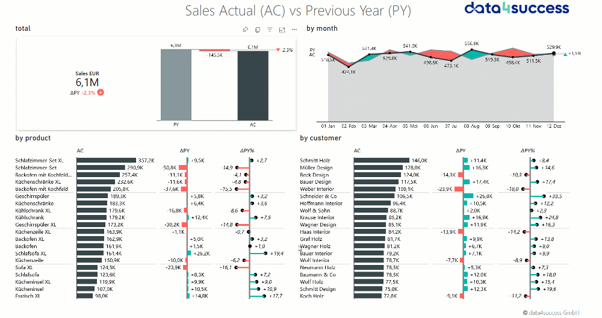The image size is (602, 318).
Task: Click the red -145,5K variance bar
Action: (x=215, y=50)
